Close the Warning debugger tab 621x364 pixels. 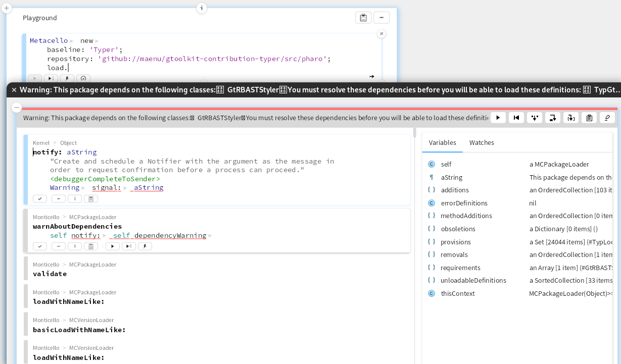click(14, 90)
